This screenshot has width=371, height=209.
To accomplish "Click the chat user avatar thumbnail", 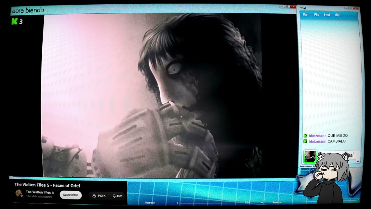I will (310, 156).
